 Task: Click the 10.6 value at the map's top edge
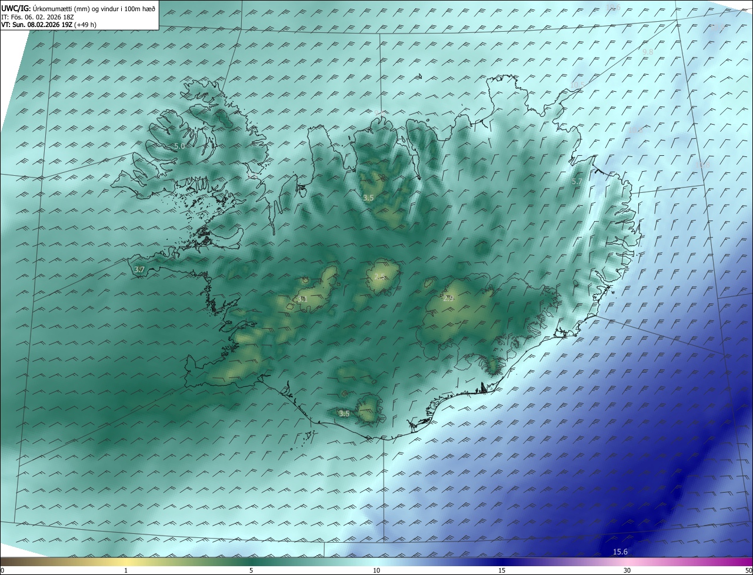coord(614,7)
